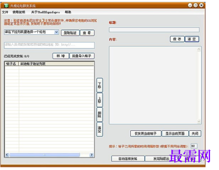Focus the interval seconds input showing 60

click(x=194, y=146)
